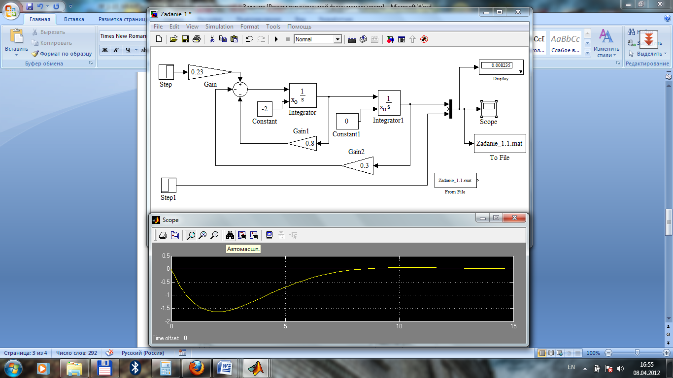The height and width of the screenshot is (378, 673).
Task: Click Формат по образцу button
Action: [62, 54]
